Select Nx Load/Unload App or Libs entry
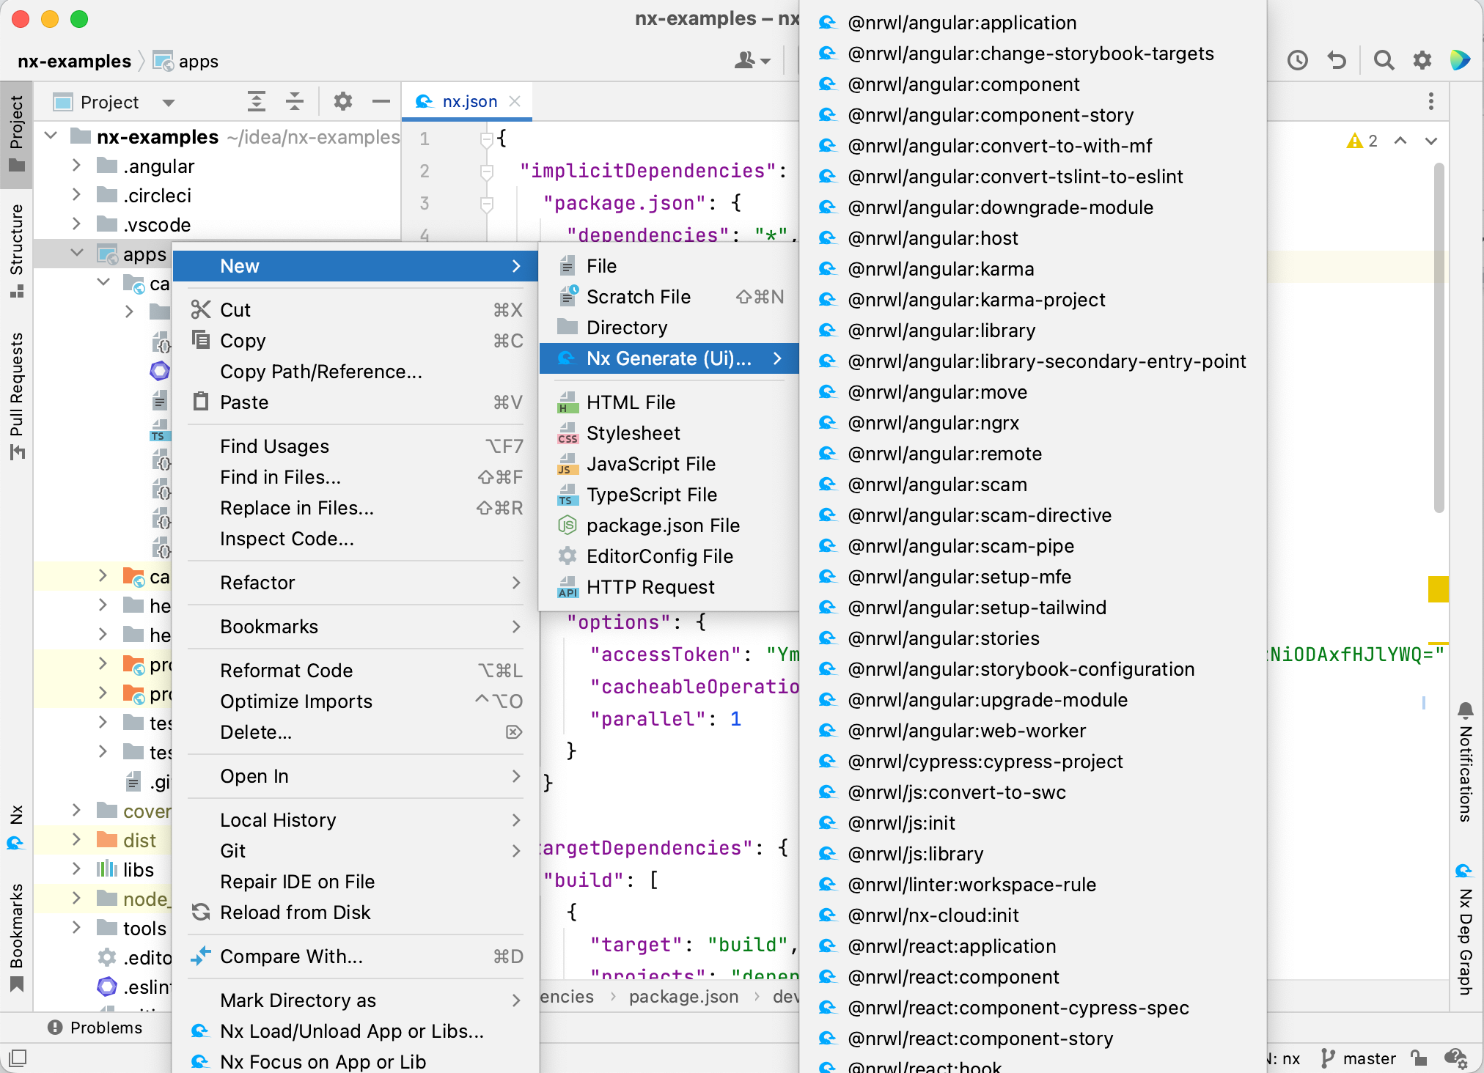Image resolution: width=1484 pixels, height=1073 pixels. coord(355,1031)
